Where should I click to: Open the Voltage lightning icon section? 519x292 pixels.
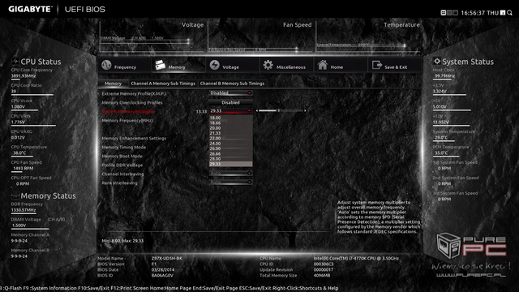pos(214,65)
